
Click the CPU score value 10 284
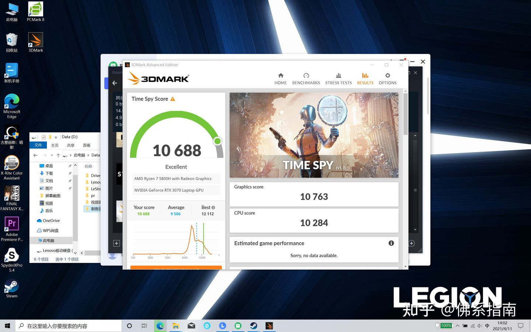tap(314, 223)
